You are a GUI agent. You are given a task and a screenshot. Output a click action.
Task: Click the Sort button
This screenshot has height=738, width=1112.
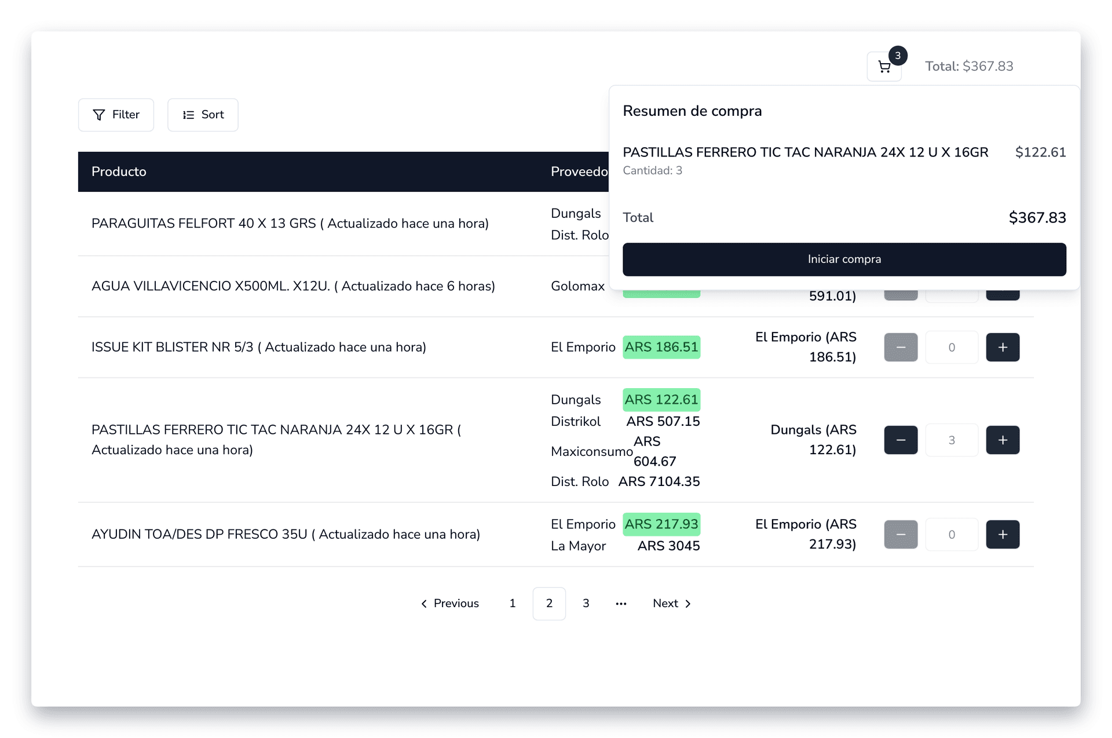click(x=203, y=115)
